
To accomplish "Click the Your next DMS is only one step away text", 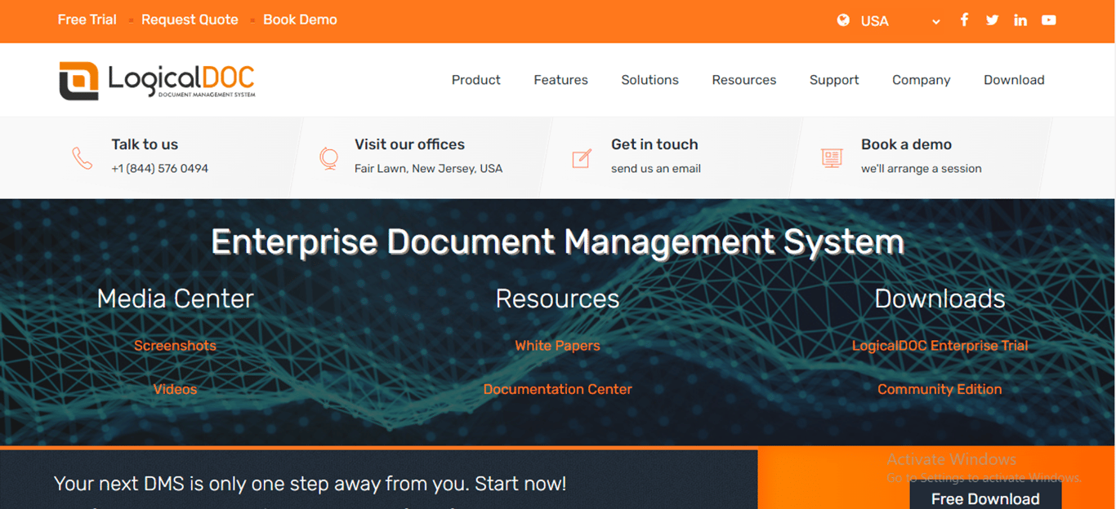I will [x=310, y=484].
